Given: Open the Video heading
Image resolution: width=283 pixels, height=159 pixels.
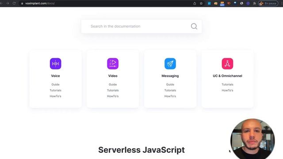Looking at the screenshot, I should click(x=113, y=76).
